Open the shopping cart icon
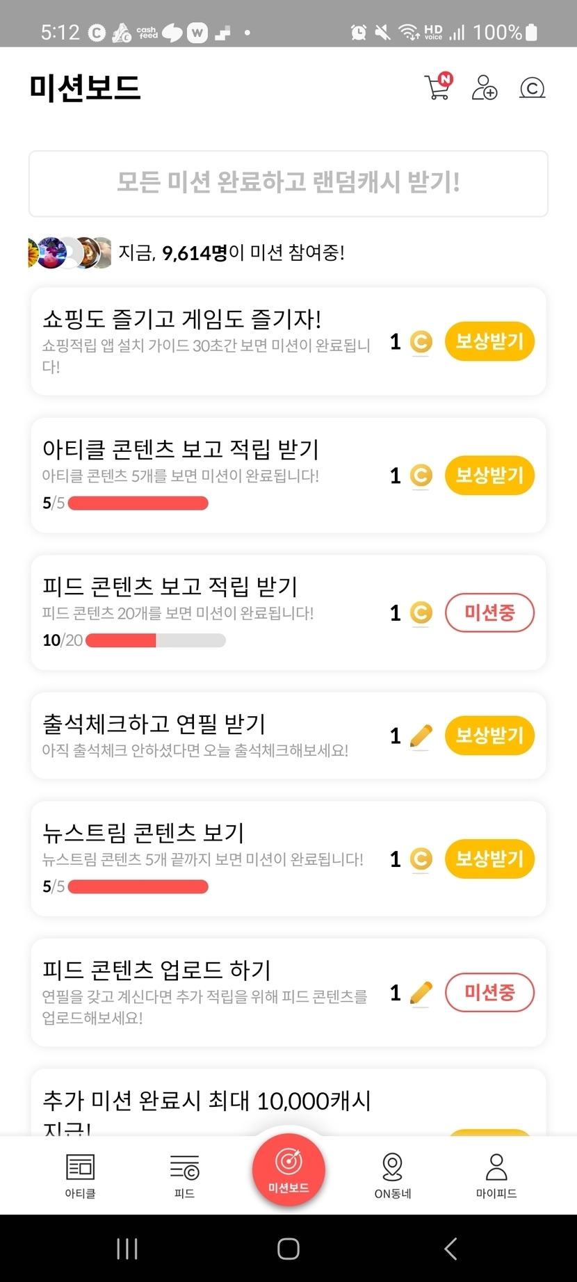577x1282 pixels. click(438, 87)
